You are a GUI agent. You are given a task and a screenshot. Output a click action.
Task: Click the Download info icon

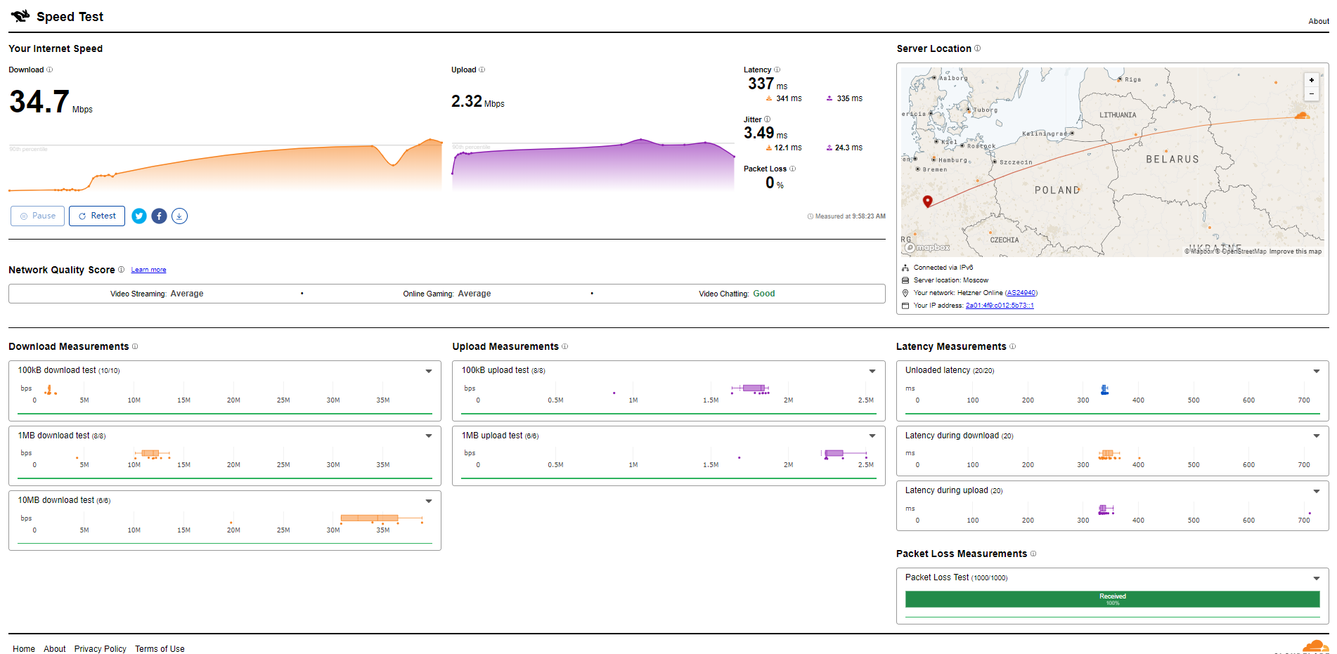[x=49, y=70]
